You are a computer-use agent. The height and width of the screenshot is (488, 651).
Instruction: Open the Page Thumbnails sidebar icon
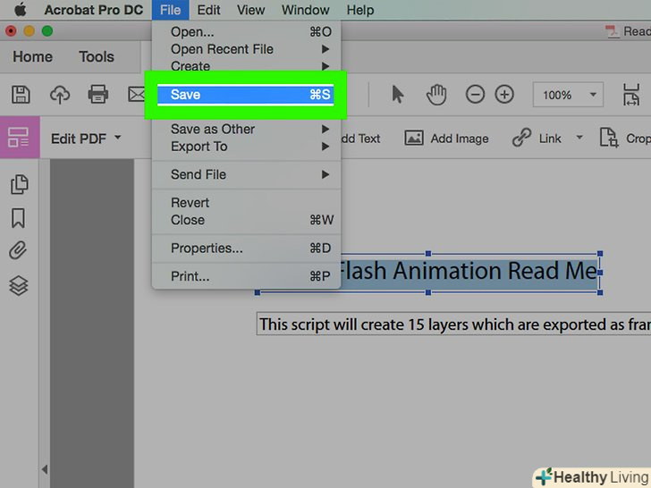point(19,184)
